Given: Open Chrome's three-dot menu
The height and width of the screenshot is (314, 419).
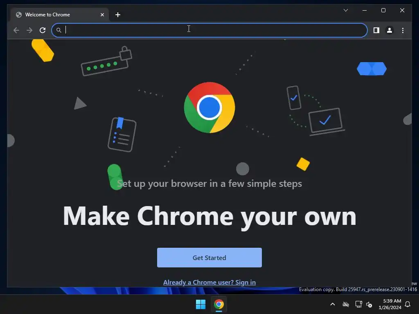Looking at the screenshot, I should click(403, 30).
